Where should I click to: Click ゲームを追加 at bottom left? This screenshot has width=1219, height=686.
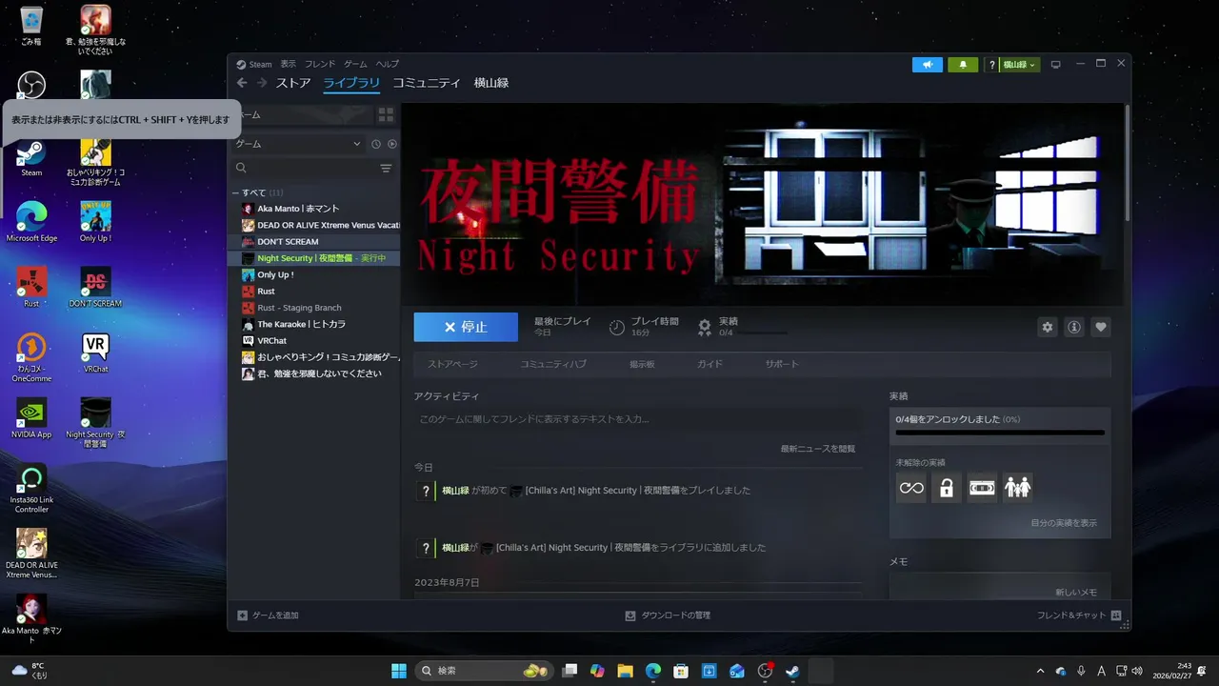click(268, 615)
